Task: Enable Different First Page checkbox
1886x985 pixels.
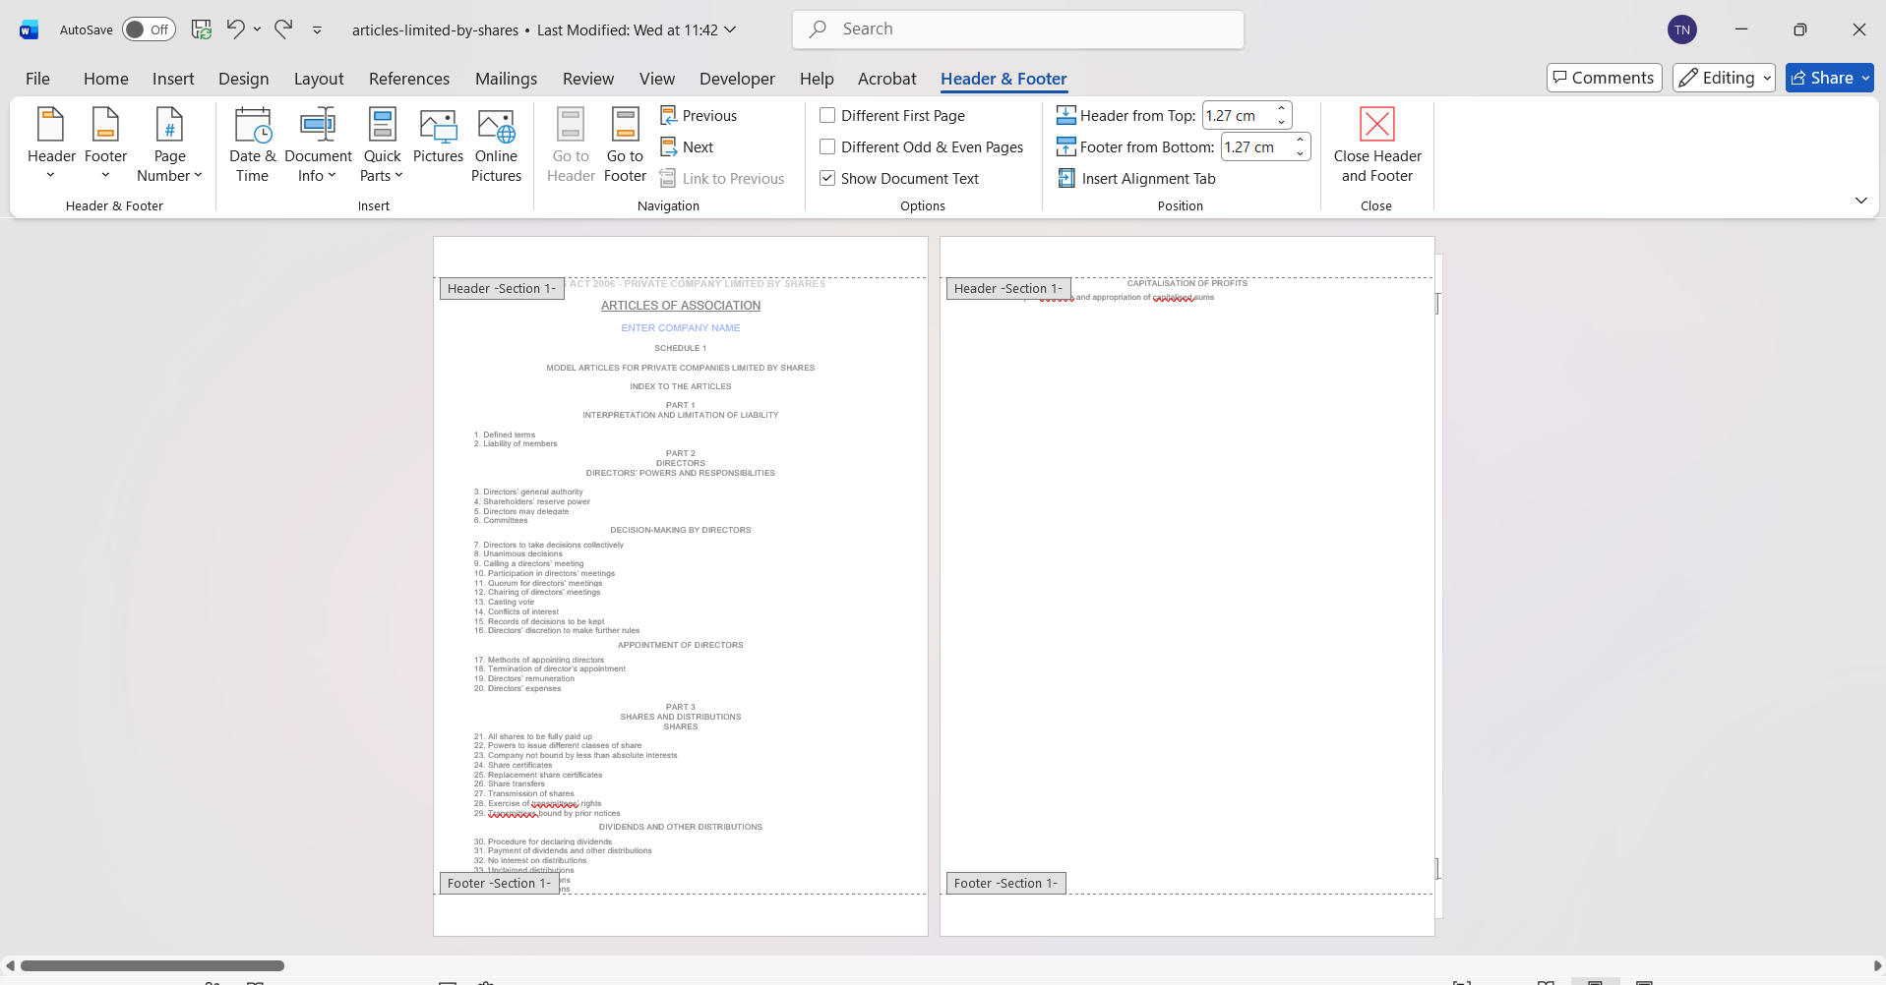Action: point(827,116)
